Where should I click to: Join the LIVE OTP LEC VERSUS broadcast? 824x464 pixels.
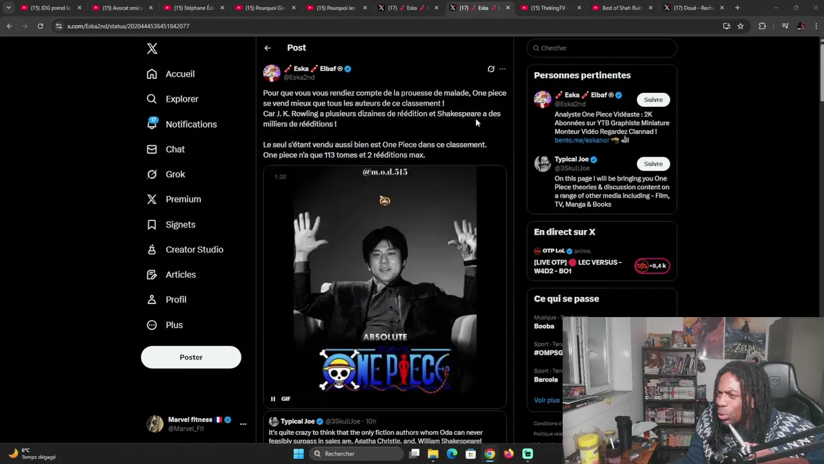click(577, 267)
